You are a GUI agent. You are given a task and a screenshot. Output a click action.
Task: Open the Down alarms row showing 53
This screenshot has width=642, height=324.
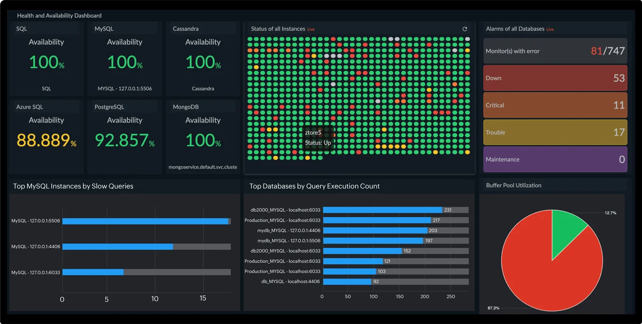click(x=555, y=78)
